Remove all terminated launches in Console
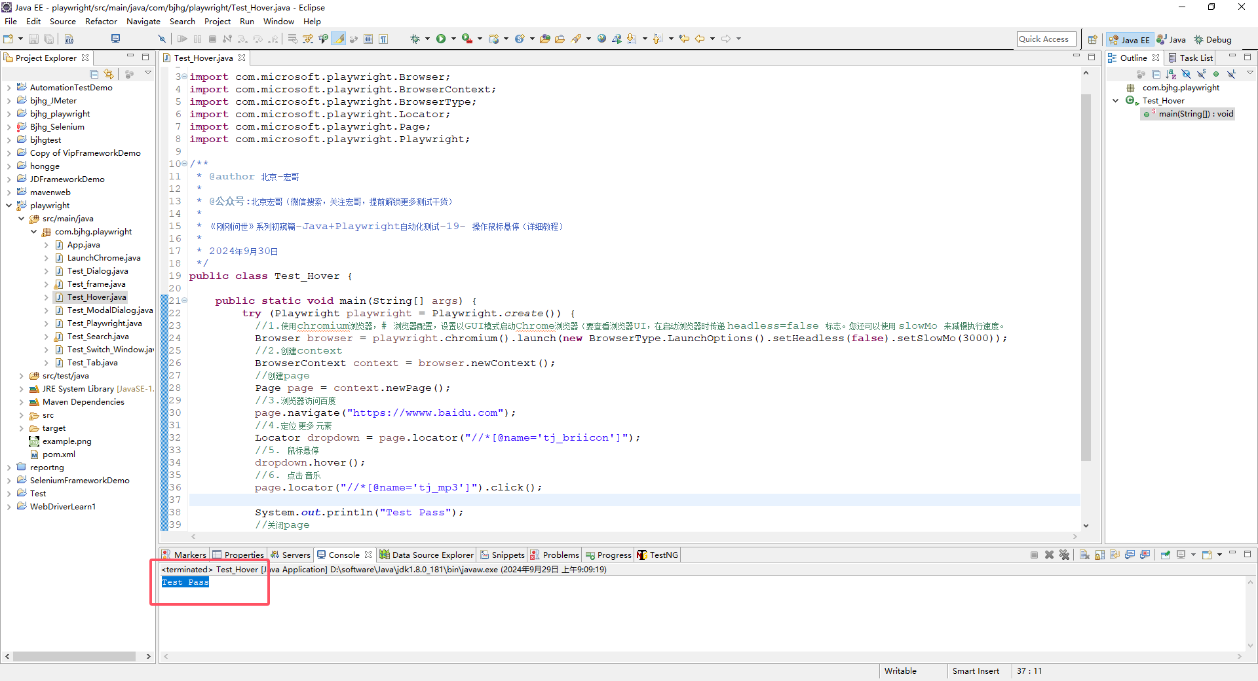Screen dimensions: 1258x681 (x=1064, y=555)
